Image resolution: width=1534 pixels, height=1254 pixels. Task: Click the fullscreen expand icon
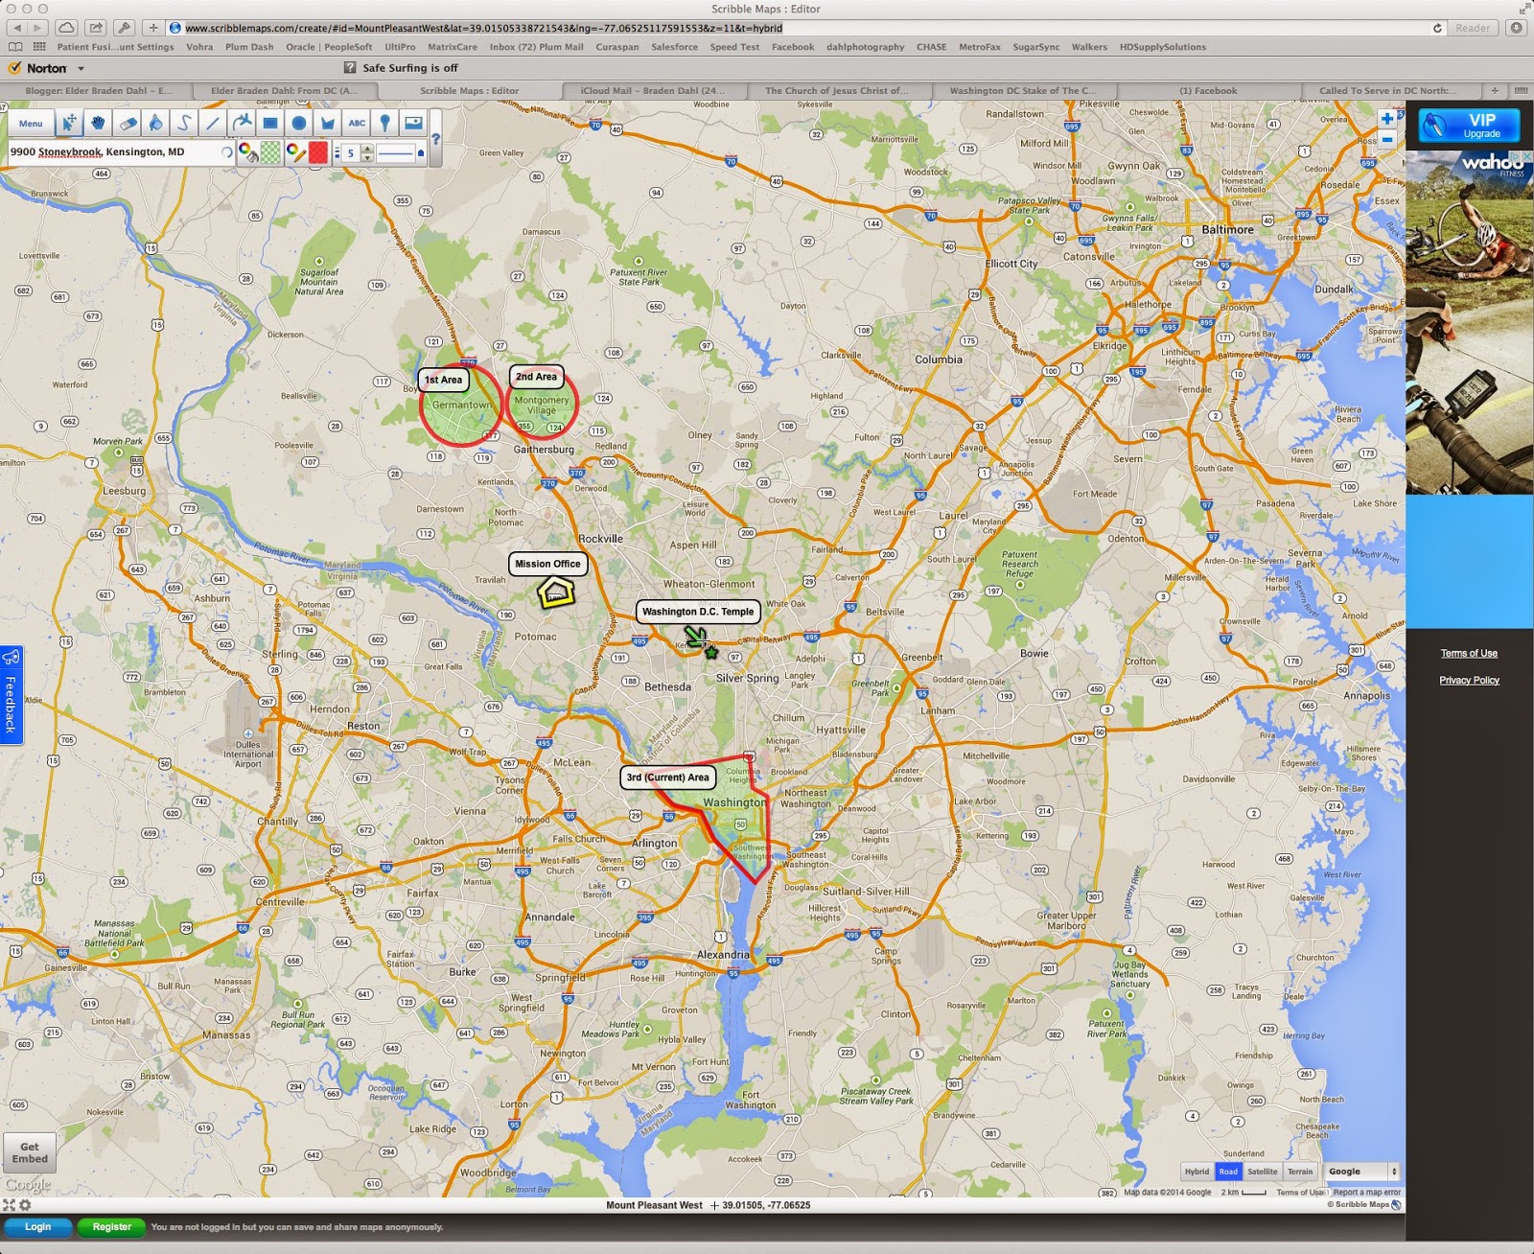pyautogui.click(x=10, y=1205)
